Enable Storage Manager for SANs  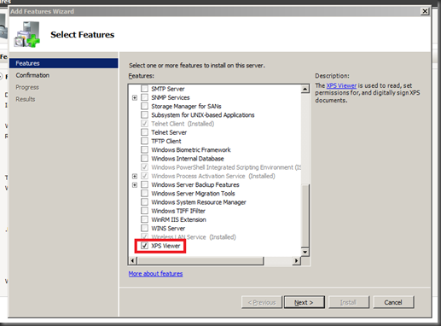click(x=144, y=106)
